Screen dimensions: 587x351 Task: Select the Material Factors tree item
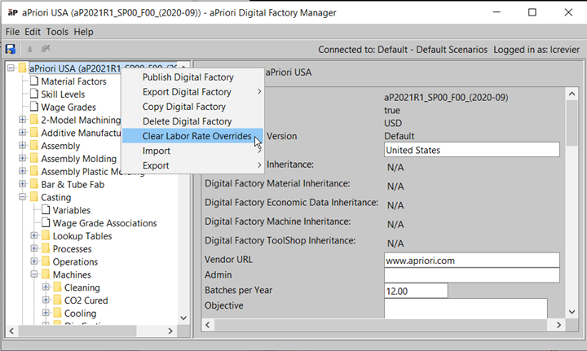point(73,81)
